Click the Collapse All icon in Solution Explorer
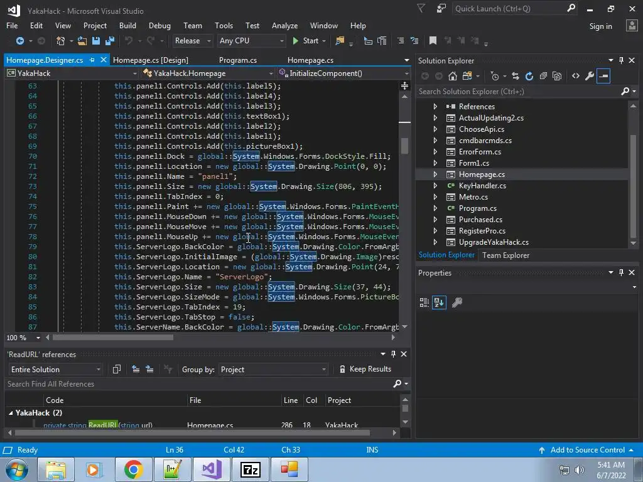The height and width of the screenshot is (482, 643). tap(543, 76)
